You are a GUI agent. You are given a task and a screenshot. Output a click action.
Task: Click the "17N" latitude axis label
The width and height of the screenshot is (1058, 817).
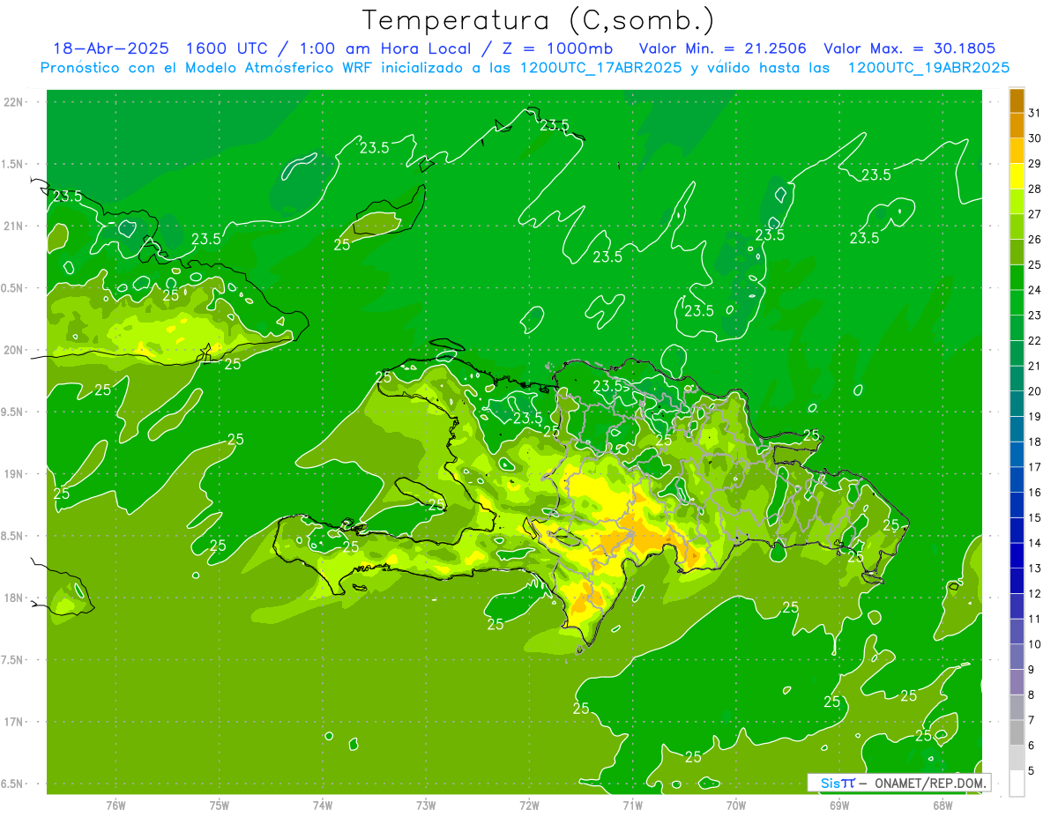[x=15, y=723]
